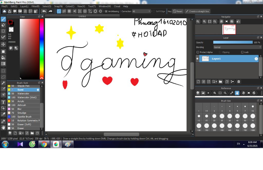This screenshot has height=170, width=263.
Task: Enable the crisscross grid snap
Action: [x=69, y=11]
